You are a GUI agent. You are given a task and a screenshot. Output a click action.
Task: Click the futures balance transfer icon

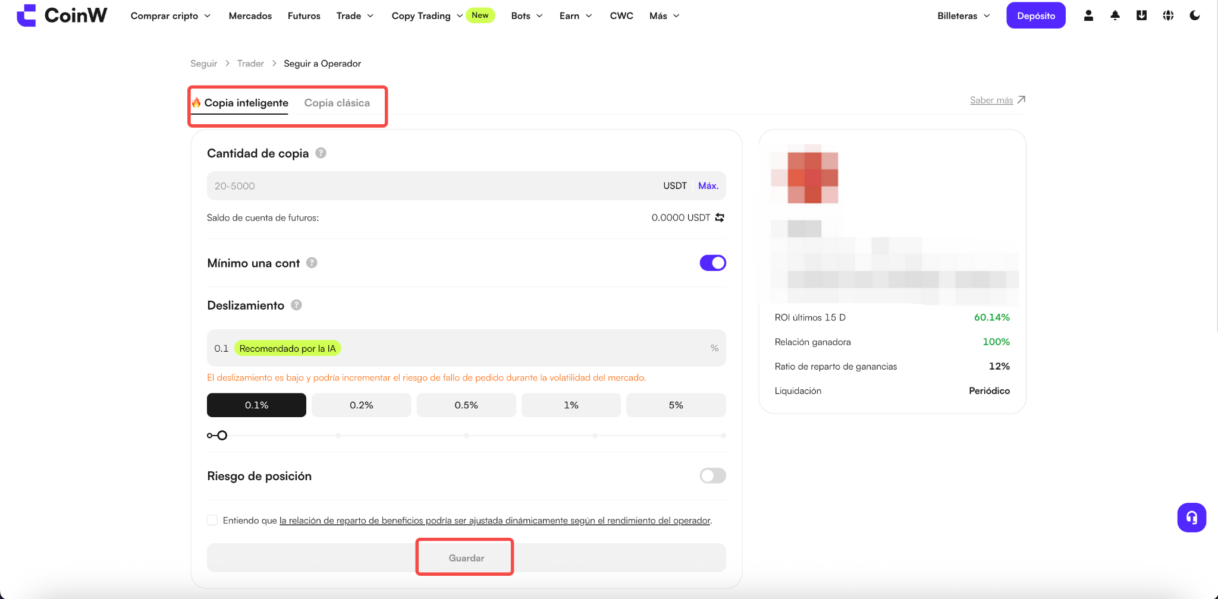pyautogui.click(x=720, y=217)
